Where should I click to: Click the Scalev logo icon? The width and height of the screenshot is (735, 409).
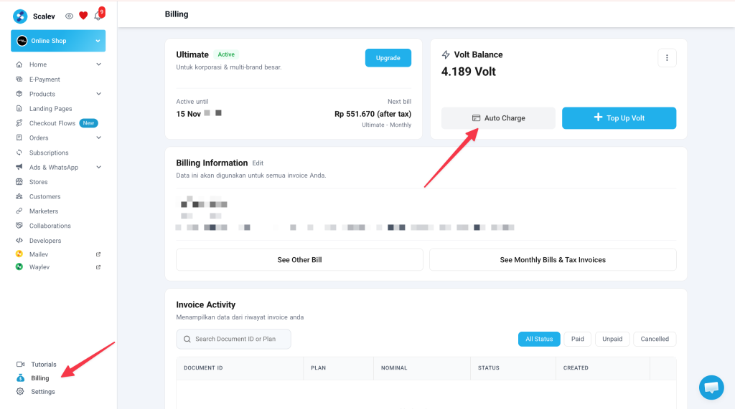point(20,16)
